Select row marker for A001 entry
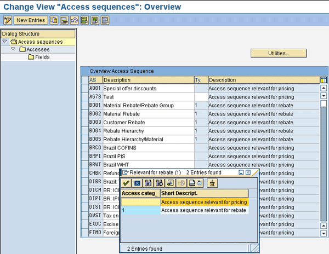This screenshot has height=254, width=329. pos(85,88)
